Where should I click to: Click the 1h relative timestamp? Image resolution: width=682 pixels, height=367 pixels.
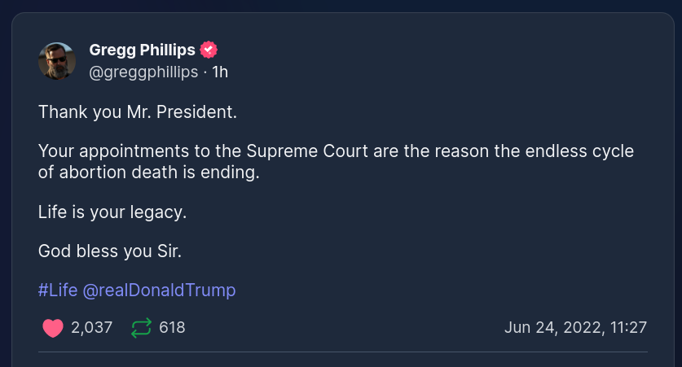pos(220,72)
